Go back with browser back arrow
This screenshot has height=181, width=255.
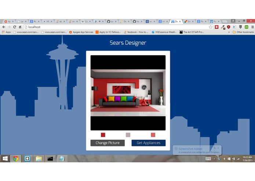(x=4, y=27)
